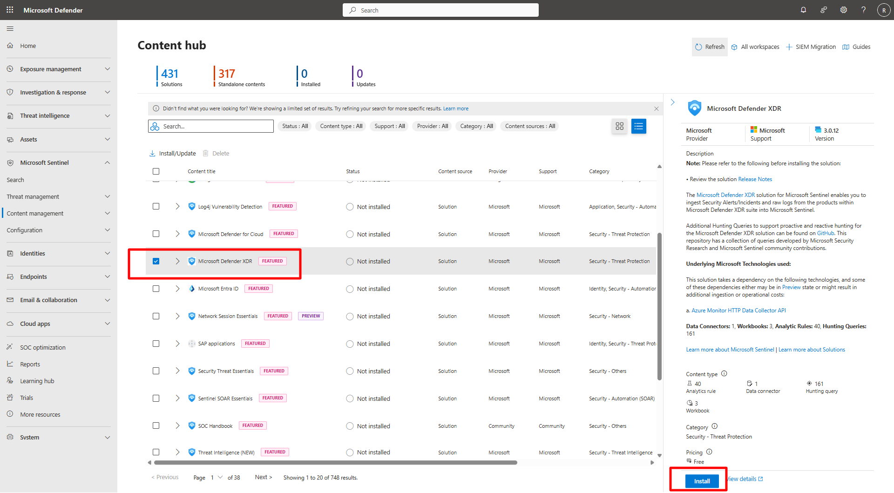
Task: Click the Delete toolbar action
Action: point(216,153)
